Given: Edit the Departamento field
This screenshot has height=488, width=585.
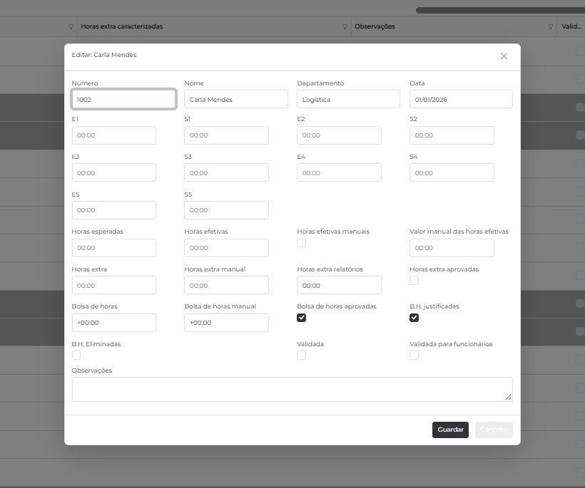Looking at the screenshot, I should click(348, 99).
